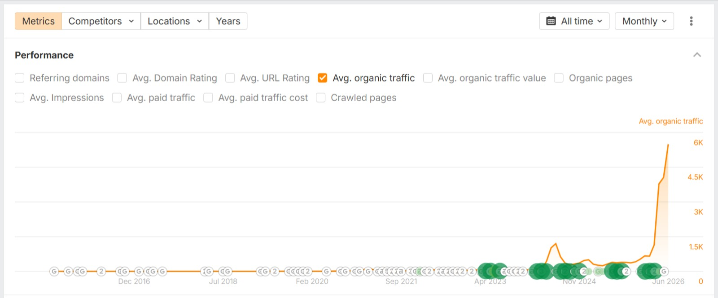Enable Avg. Domain Rating checkbox

(122, 78)
